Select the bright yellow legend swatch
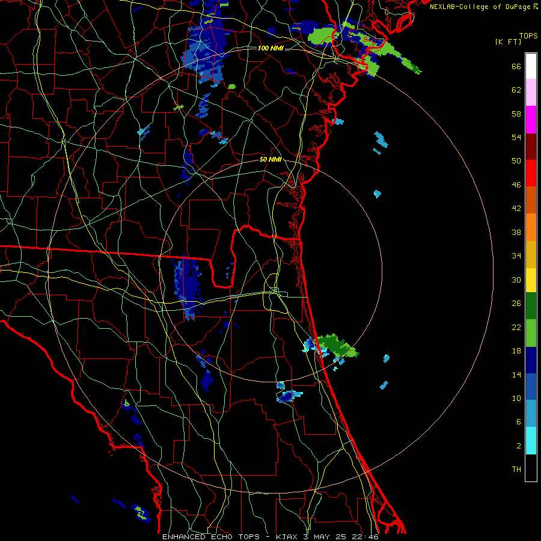 click(531, 280)
